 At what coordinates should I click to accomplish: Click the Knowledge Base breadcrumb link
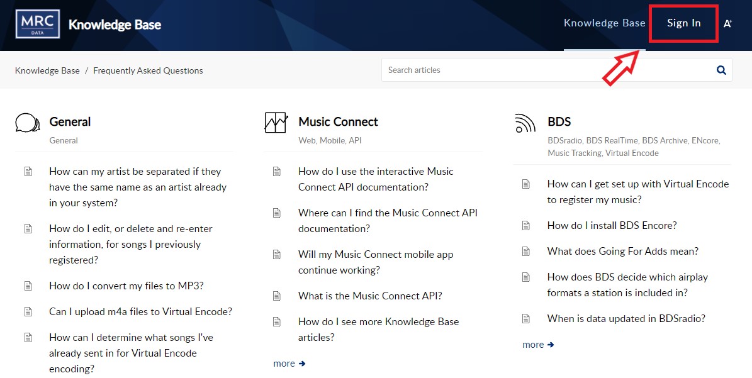(47, 70)
